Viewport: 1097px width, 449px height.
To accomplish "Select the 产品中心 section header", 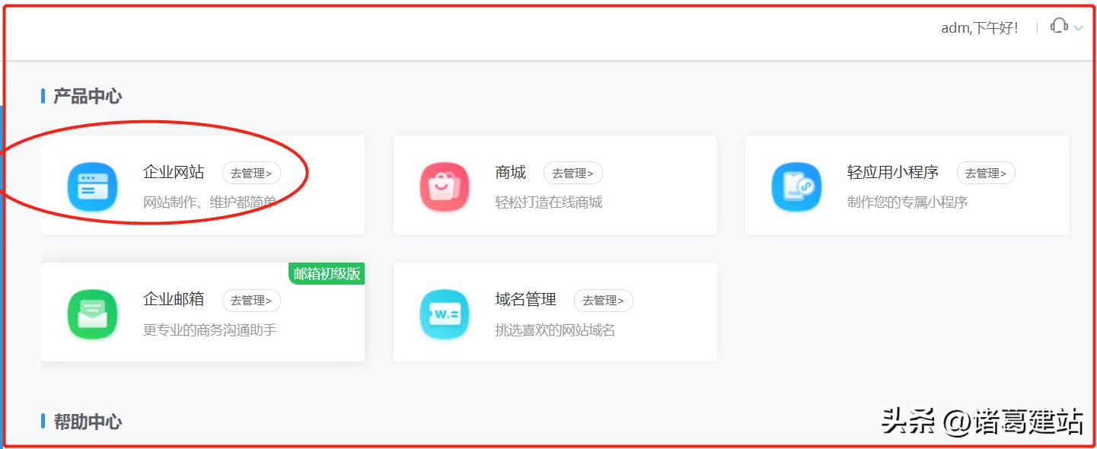I will click(85, 95).
